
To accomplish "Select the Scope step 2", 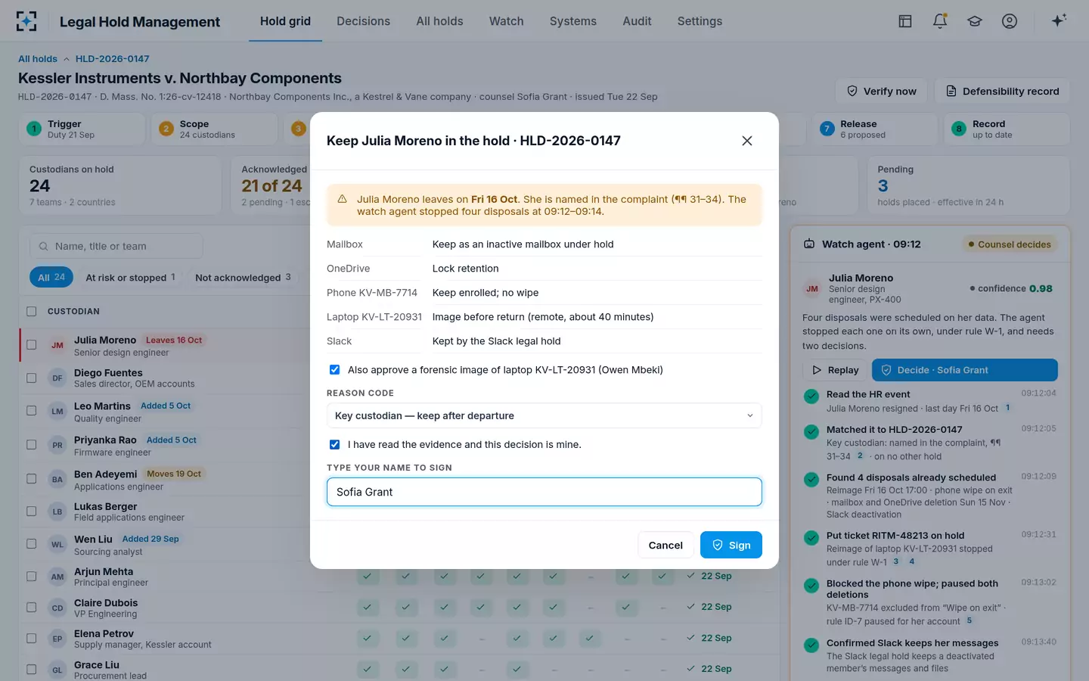I will pyautogui.click(x=214, y=129).
